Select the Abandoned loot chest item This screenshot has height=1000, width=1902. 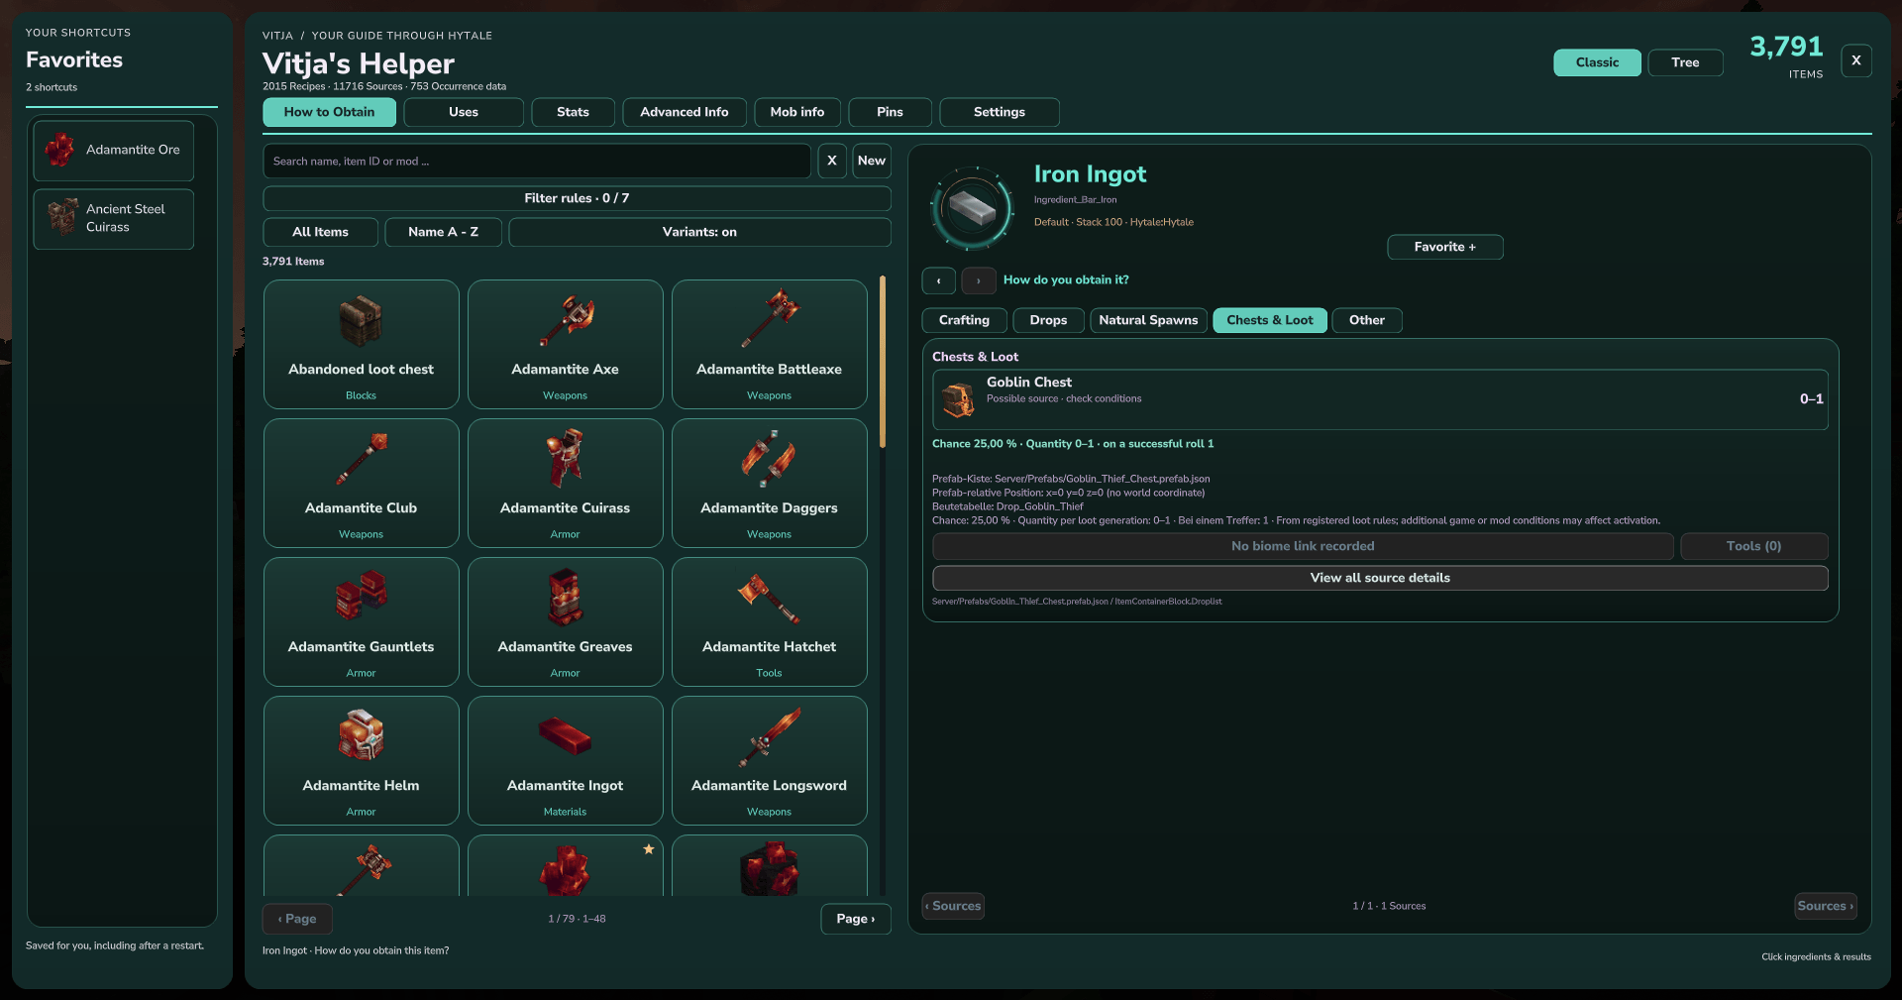(x=361, y=344)
